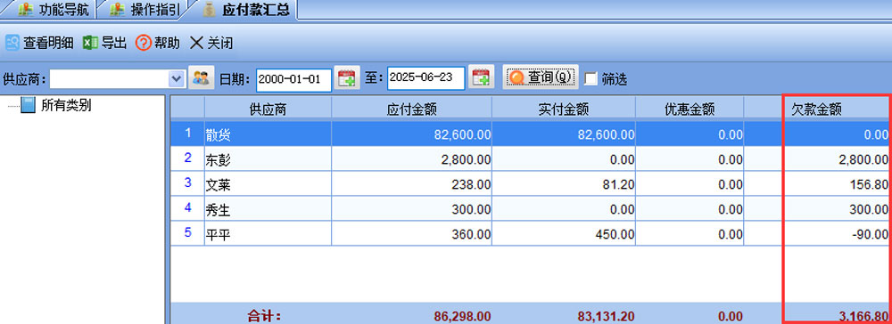Enable the 筛选 filter checkbox
This screenshot has height=324, width=892.
click(591, 79)
